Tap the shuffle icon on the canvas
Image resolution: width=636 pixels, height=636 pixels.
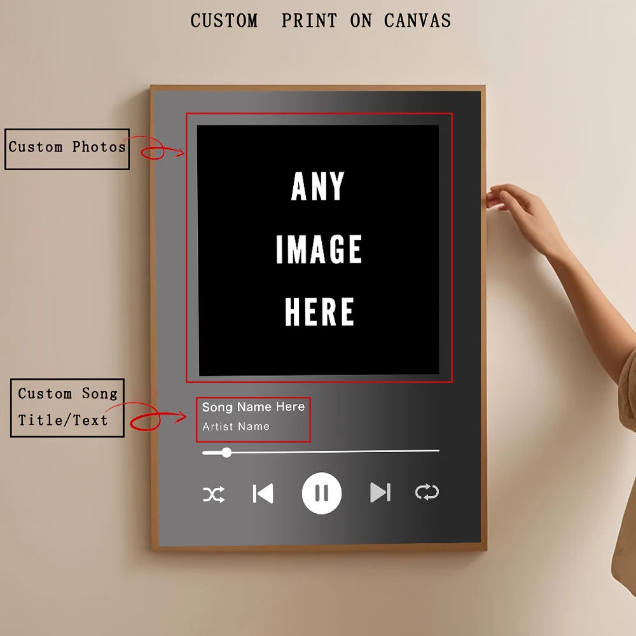[214, 494]
